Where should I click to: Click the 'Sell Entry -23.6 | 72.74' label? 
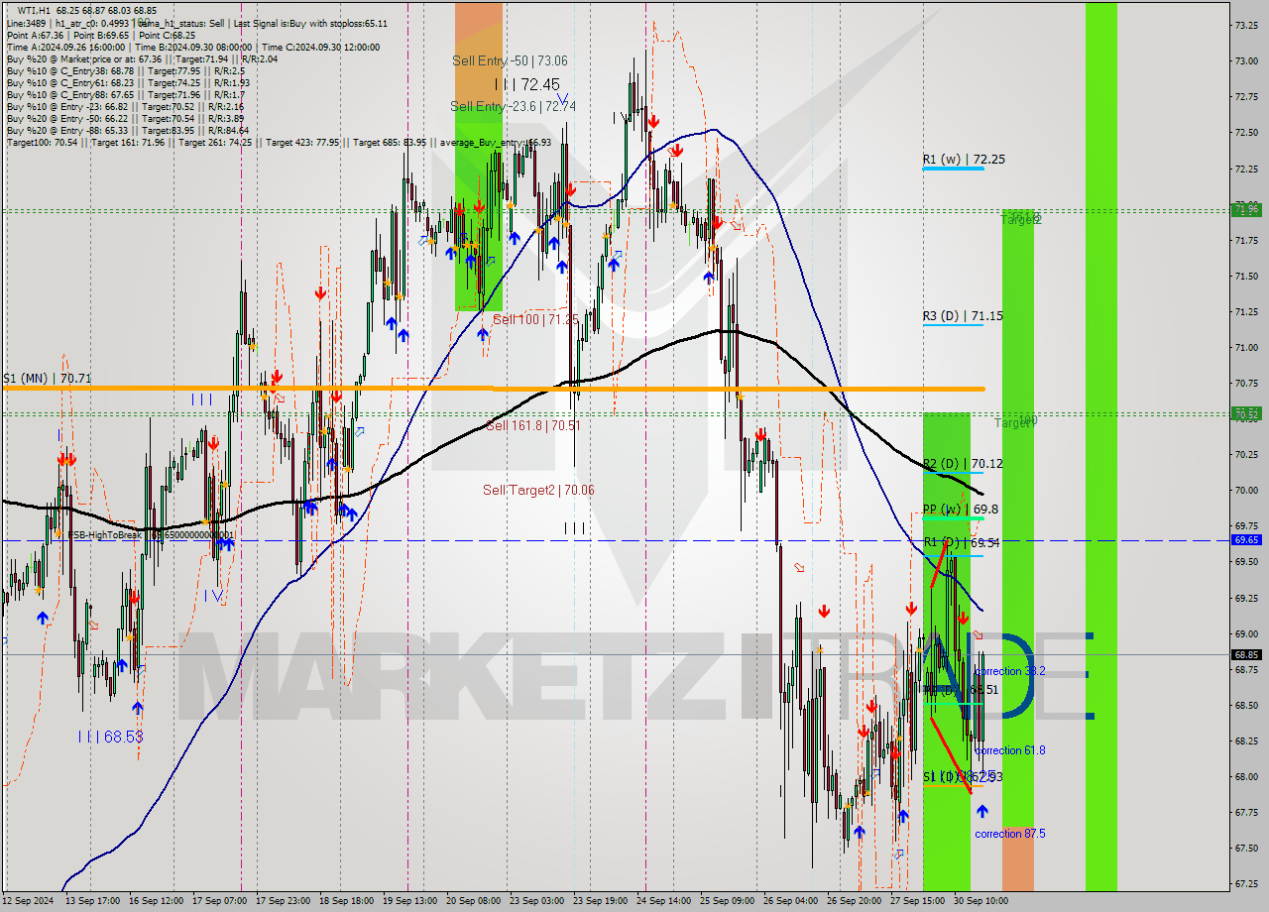513,106
